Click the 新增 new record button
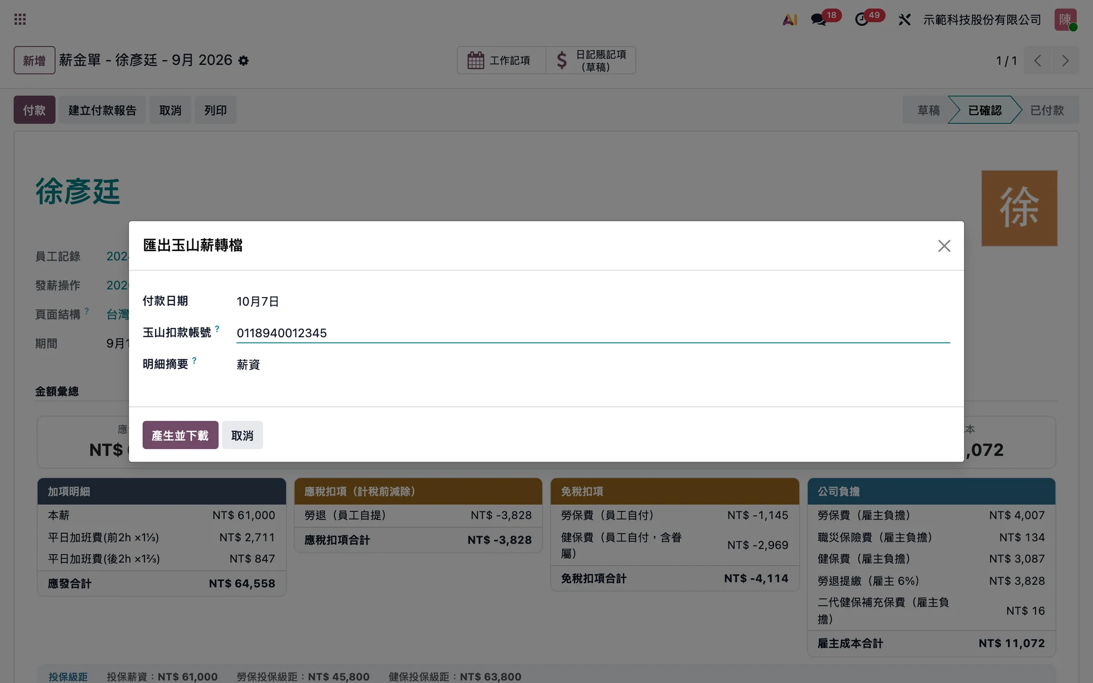Image resolution: width=1093 pixels, height=683 pixels. pos(34,60)
